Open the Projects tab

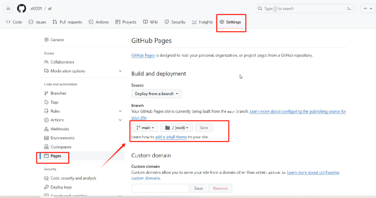(126, 22)
